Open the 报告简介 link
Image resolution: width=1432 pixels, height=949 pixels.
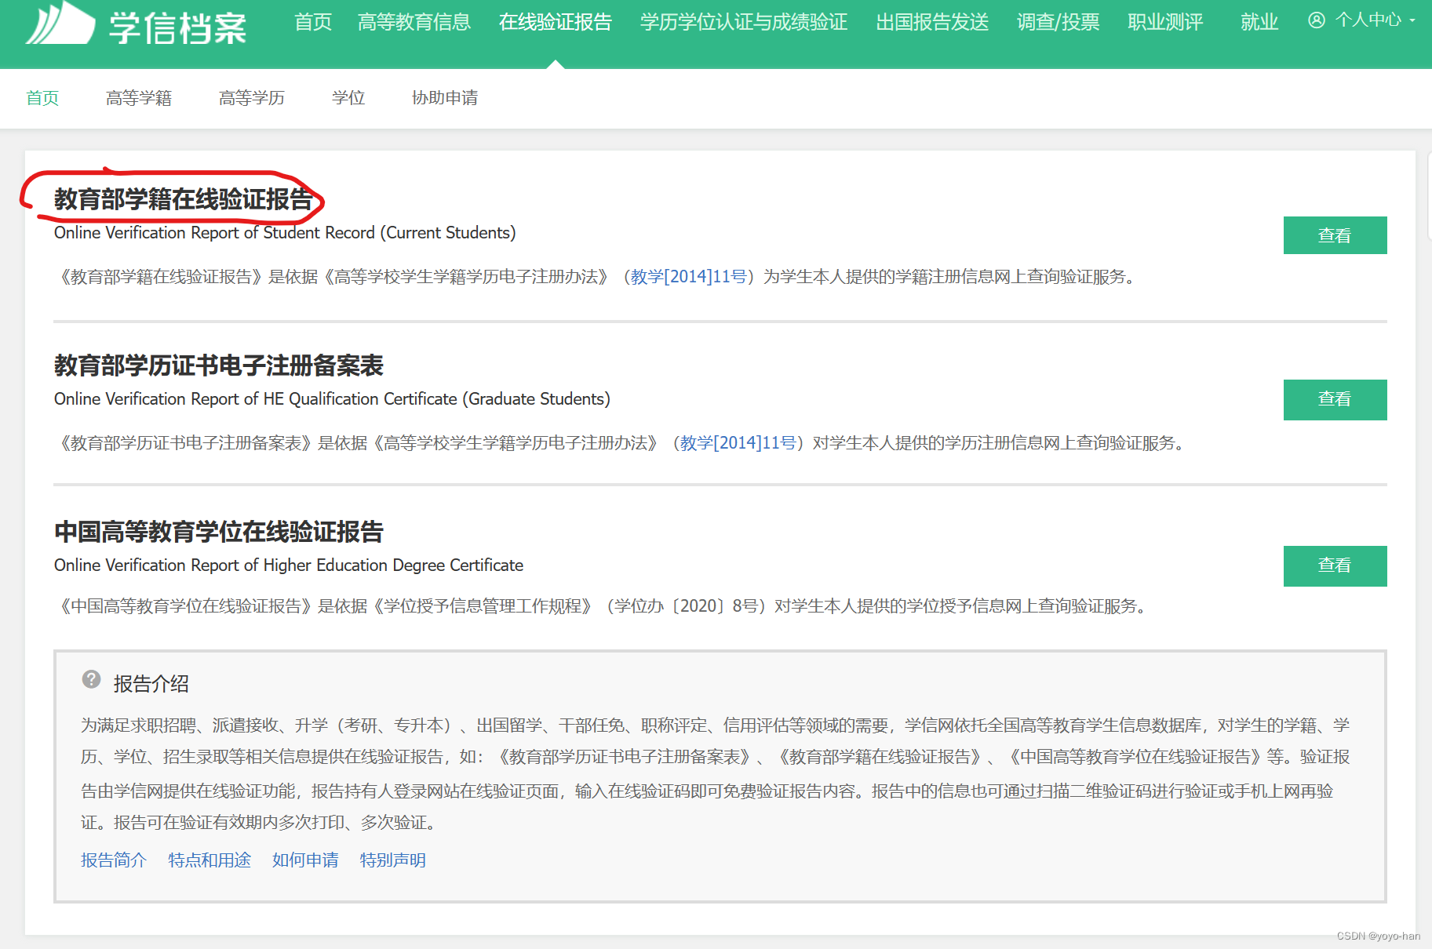(x=114, y=860)
